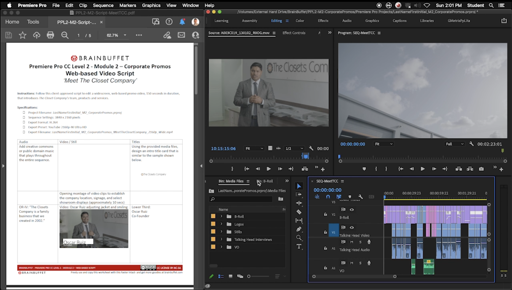The height and width of the screenshot is (290, 512).
Task: Select the Type tool
Action: [x=299, y=246]
